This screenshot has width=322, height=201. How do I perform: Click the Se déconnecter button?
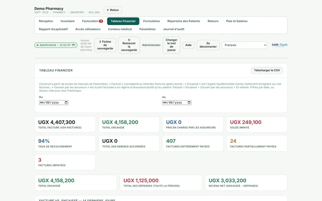point(208,45)
